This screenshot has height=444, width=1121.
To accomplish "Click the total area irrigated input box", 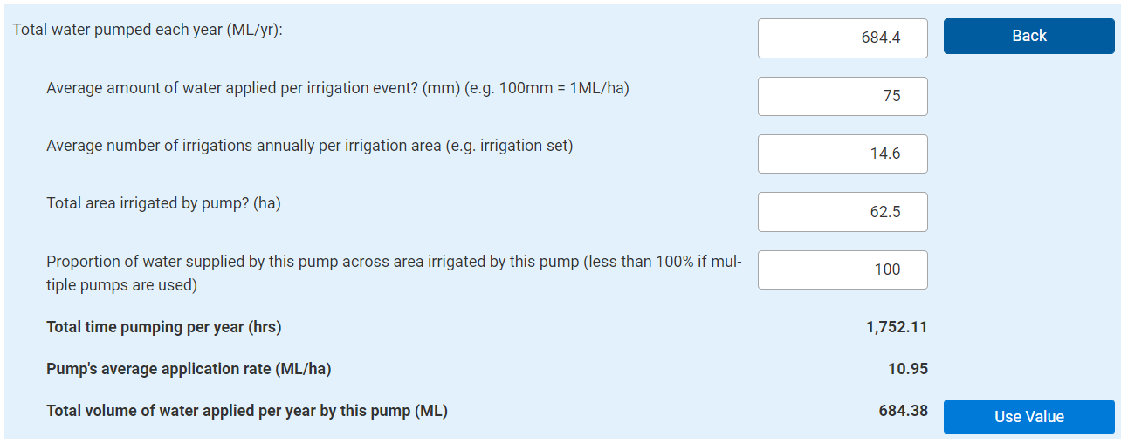I will tap(842, 212).
